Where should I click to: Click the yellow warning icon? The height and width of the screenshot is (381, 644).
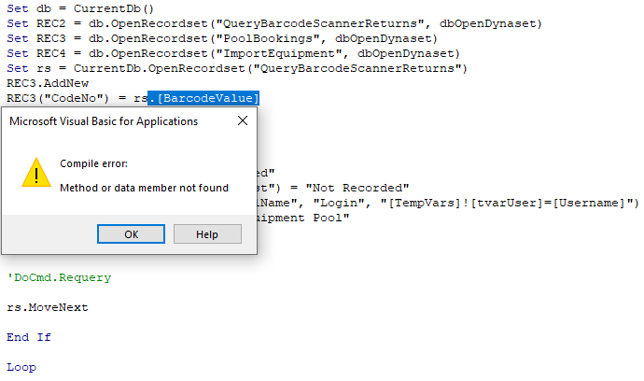36,173
